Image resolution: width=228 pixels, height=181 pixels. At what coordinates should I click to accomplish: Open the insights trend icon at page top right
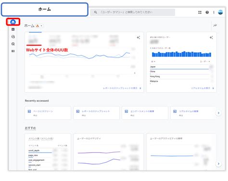215,25
